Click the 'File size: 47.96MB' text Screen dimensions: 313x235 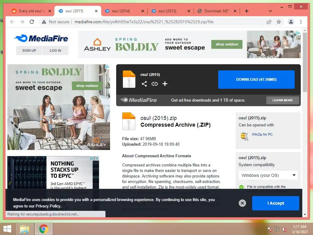point(139,139)
